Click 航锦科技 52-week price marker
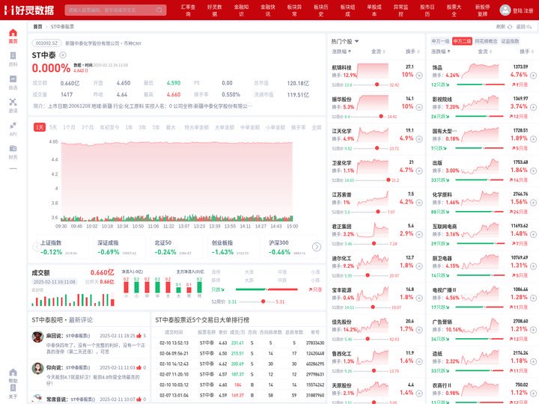Viewport: 539px width, 404px height. 377,85
